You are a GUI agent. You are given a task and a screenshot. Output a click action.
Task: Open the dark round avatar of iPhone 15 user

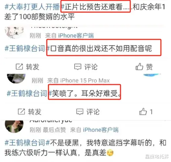click(x=16, y=78)
